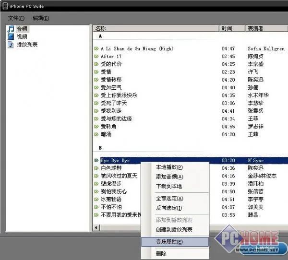This screenshot has width=288, height=260.
Task: Click the horizontal scrollbar left arrow
Action: point(96,228)
